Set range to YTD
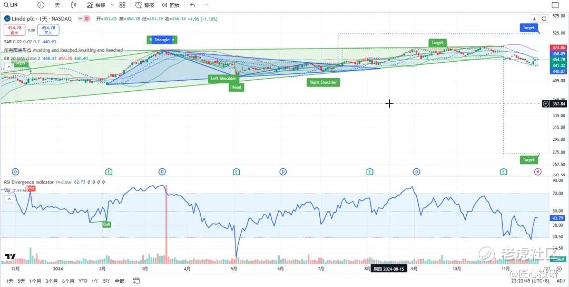This screenshot has height=287, width=569. (x=83, y=281)
